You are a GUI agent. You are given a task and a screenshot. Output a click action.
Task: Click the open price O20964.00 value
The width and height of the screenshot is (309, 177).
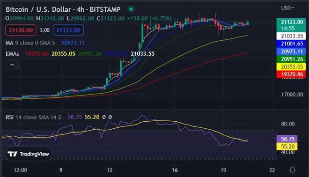[20, 18]
